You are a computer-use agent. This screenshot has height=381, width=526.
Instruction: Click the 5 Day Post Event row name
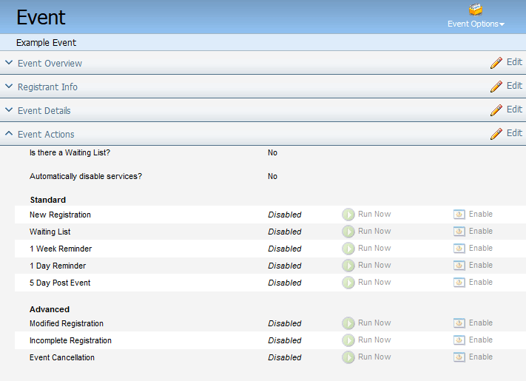coord(60,283)
